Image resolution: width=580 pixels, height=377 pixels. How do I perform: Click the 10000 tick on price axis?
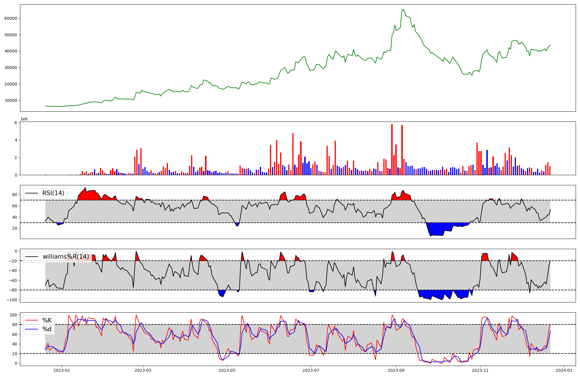pyautogui.click(x=11, y=101)
